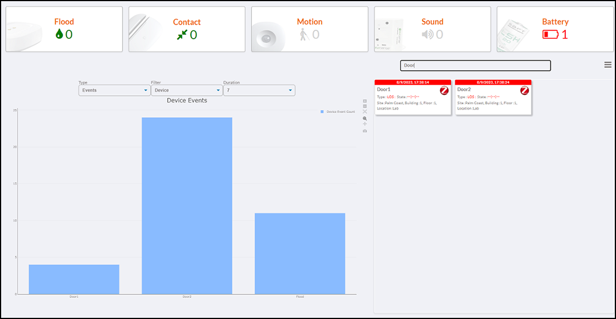Click the Door2 x-axis label

click(187, 297)
